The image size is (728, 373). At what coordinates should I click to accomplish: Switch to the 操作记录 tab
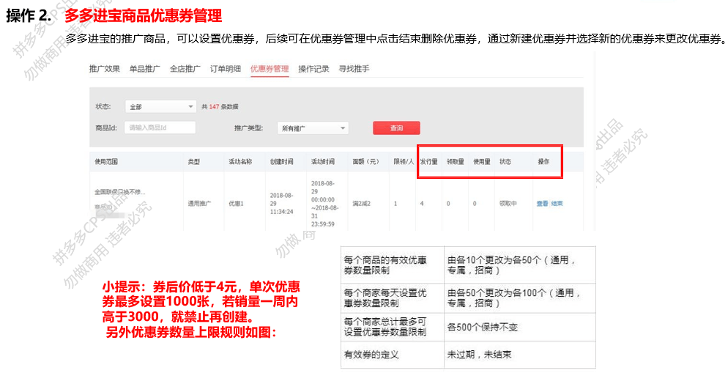point(313,69)
